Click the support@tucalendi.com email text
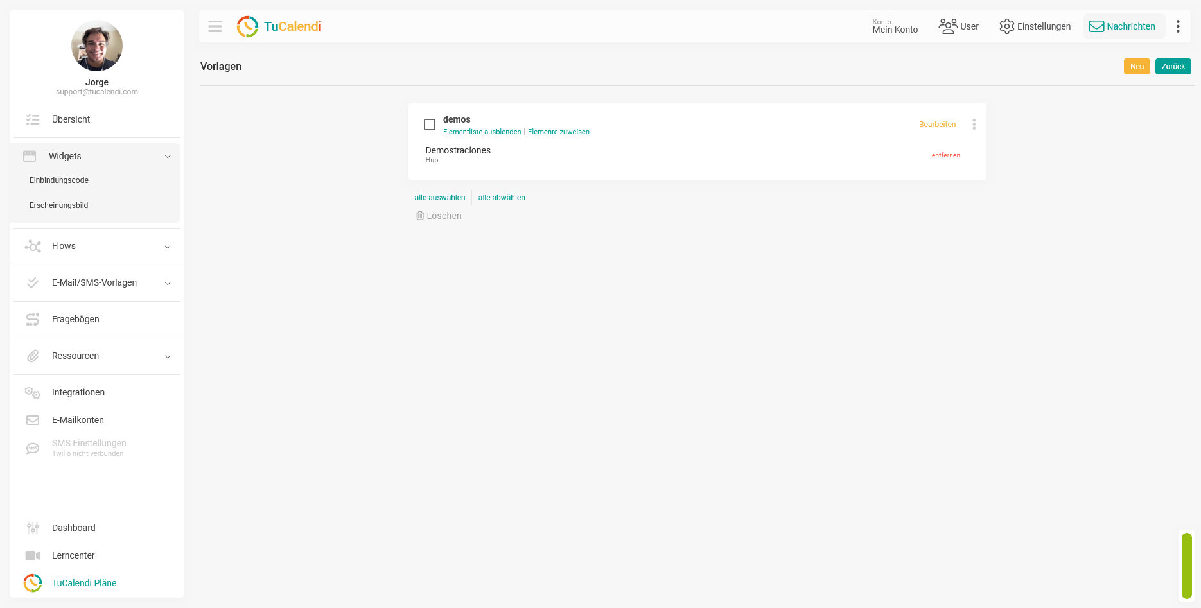 [x=97, y=92]
